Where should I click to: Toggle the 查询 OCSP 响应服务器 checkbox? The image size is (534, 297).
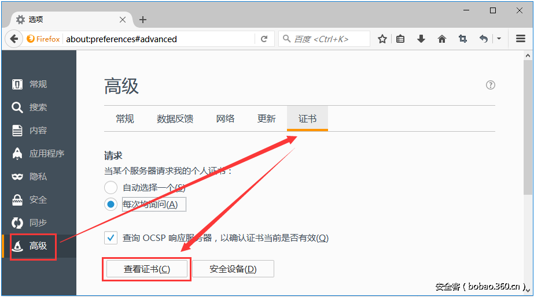[111, 238]
